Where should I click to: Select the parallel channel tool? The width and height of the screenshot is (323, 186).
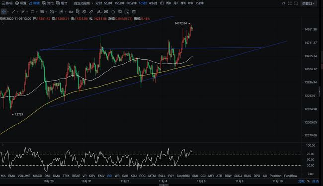coord(23,12)
